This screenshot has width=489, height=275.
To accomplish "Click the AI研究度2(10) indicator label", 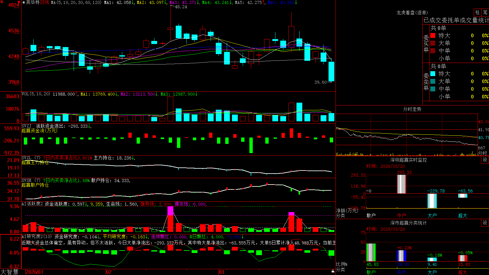I will [37, 237].
